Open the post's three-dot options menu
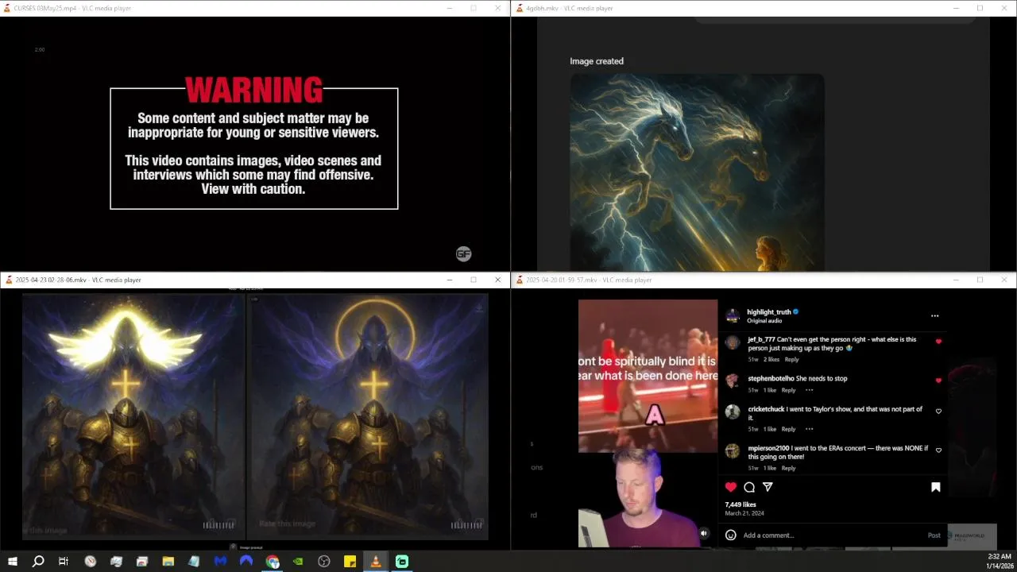1017x572 pixels. [x=934, y=316]
